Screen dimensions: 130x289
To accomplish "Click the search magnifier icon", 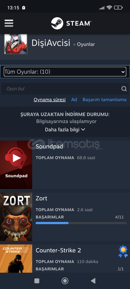I will pos(124,89).
